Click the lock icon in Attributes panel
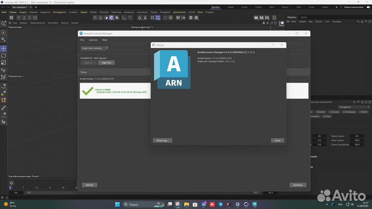Screen dimensions: 372x209 click(362, 102)
